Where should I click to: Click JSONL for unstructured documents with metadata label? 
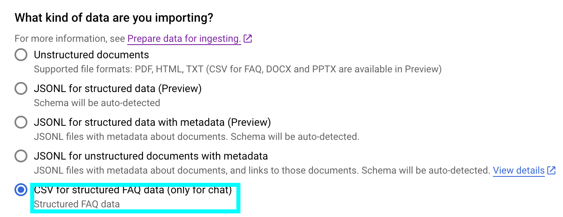click(151, 156)
